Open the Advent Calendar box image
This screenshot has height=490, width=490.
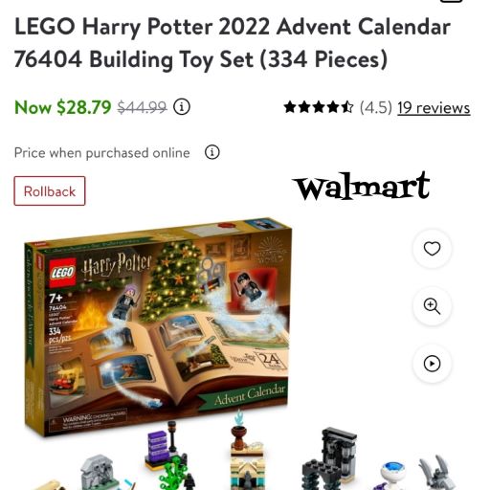pos(158,325)
